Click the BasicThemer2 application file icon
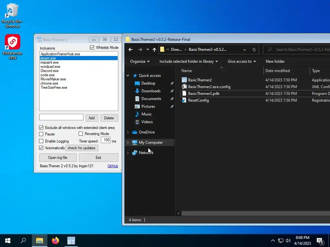The height and width of the screenshot is (247, 330). coord(184,80)
